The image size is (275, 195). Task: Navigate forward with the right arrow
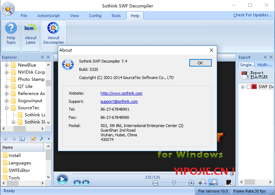[14, 139]
